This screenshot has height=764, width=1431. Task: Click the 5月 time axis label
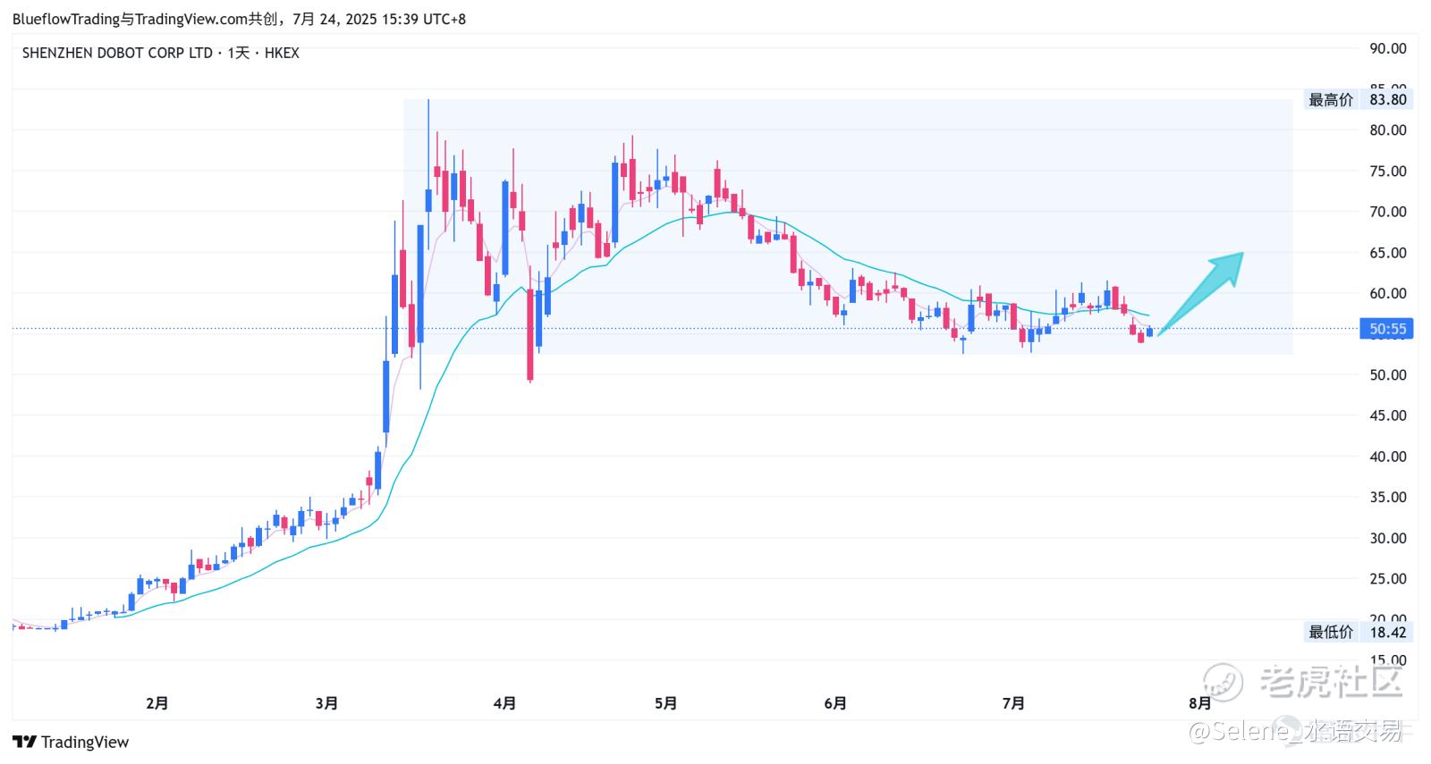click(666, 703)
